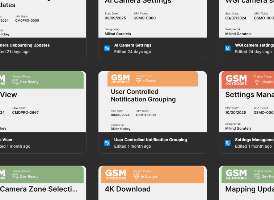Click User Controlled Notification Grouping file title

(151, 140)
